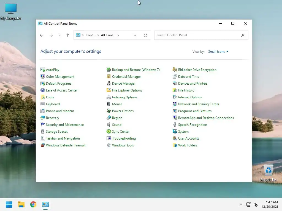Open Taskbar and Navigation link

(63, 138)
